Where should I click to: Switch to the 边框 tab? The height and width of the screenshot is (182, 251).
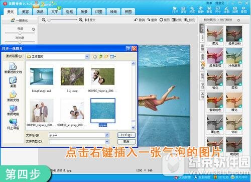69,12
